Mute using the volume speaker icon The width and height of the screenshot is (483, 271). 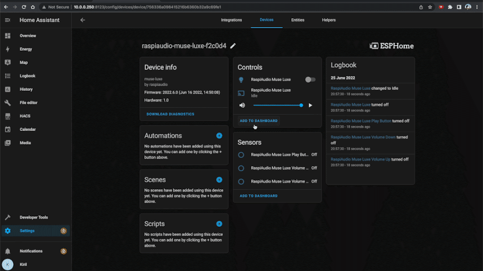tap(242, 105)
